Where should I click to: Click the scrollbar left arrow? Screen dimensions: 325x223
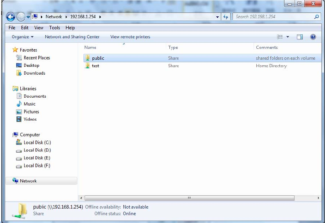point(81,198)
